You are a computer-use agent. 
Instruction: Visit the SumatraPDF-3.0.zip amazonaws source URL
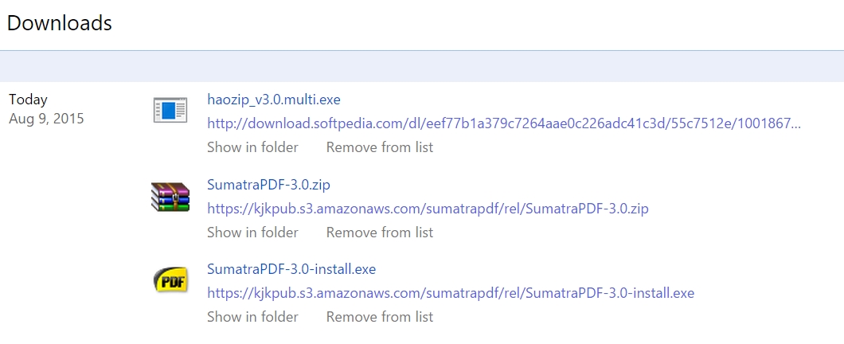pos(428,209)
